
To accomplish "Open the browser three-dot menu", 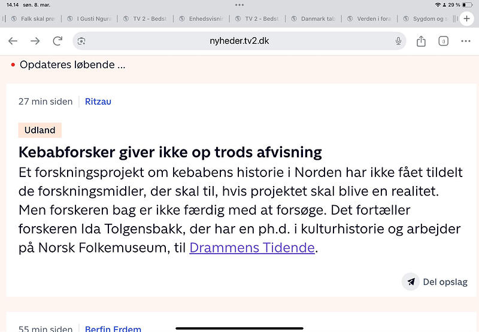I will coord(466,41).
